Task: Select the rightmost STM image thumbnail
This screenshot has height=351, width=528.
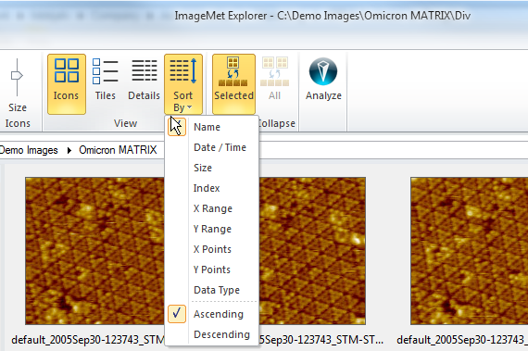Action: [469, 251]
